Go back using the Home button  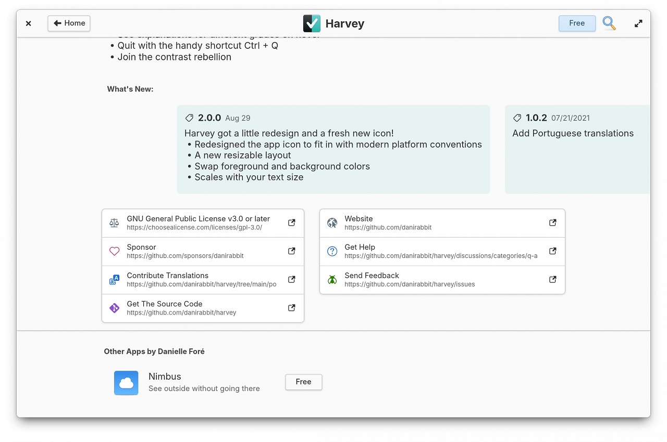[x=69, y=23]
